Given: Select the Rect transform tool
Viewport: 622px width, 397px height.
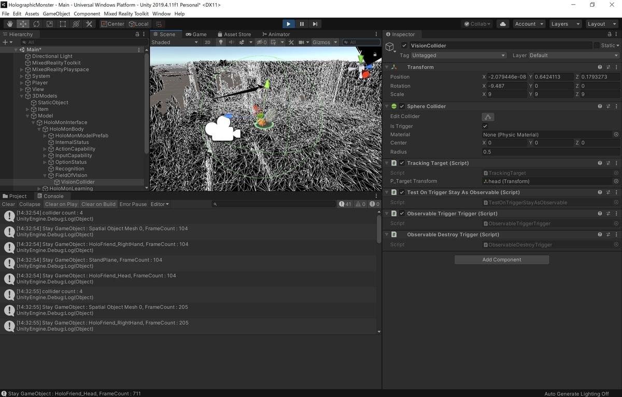Looking at the screenshot, I should coord(62,24).
